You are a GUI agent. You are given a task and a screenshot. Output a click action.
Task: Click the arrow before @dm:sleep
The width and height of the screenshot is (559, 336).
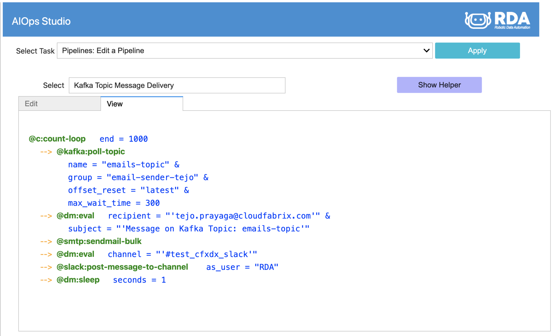click(46, 280)
